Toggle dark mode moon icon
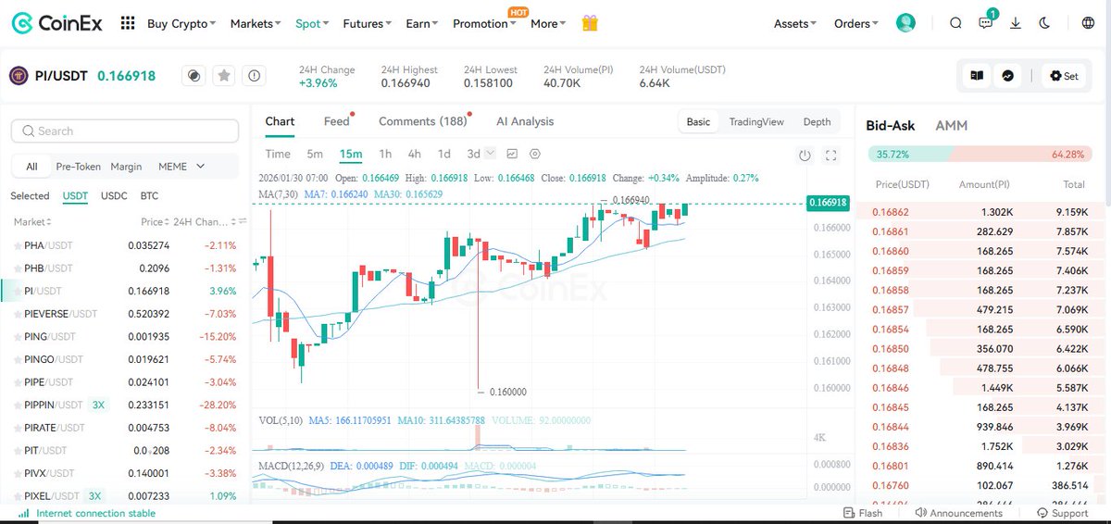The height and width of the screenshot is (524, 1111). (1045, 23)
